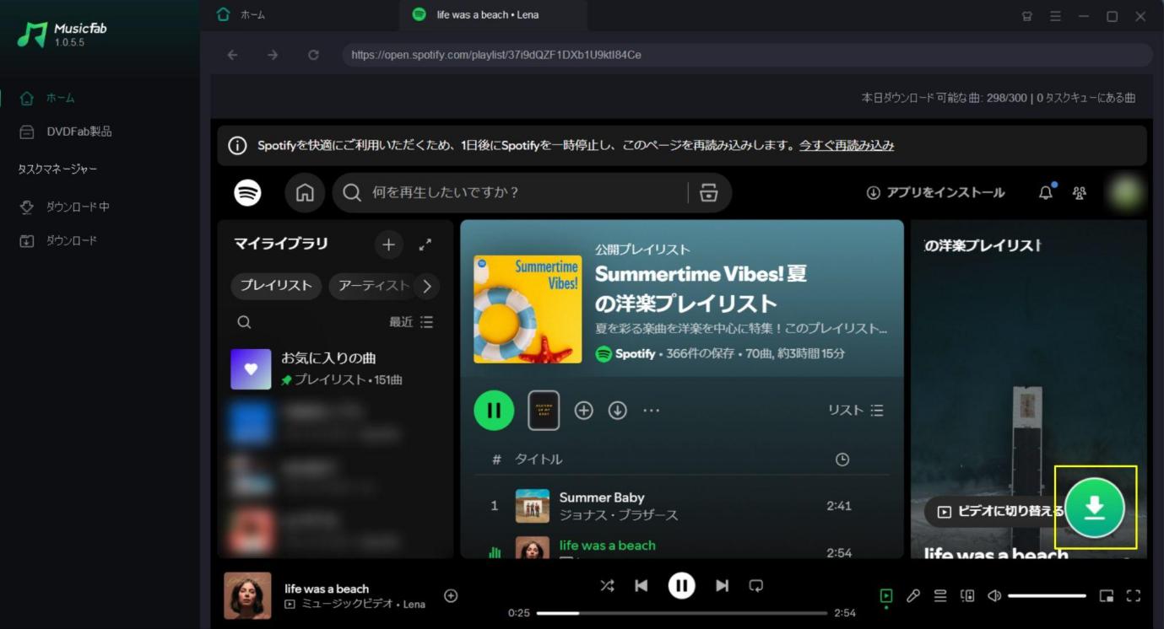
Task: Click the Spotify URL address bar
Action: click(x=746, y=55)
